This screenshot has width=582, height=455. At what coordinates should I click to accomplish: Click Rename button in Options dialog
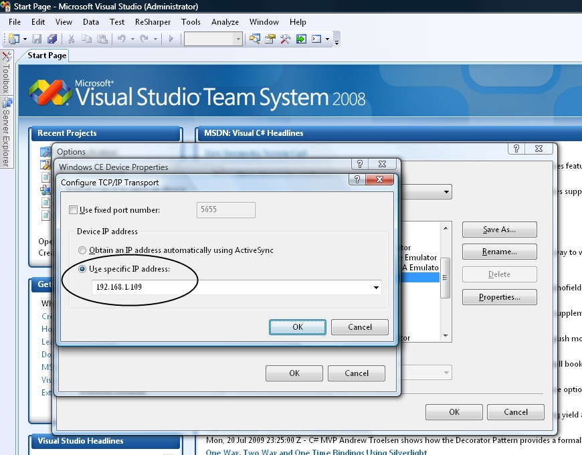(x=499, y=252)
